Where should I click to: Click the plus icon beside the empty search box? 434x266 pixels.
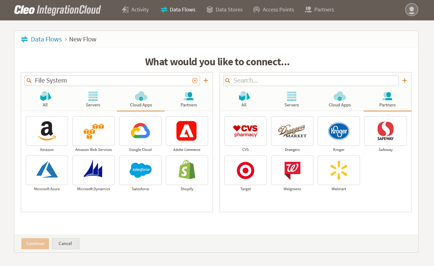(405, 81)
